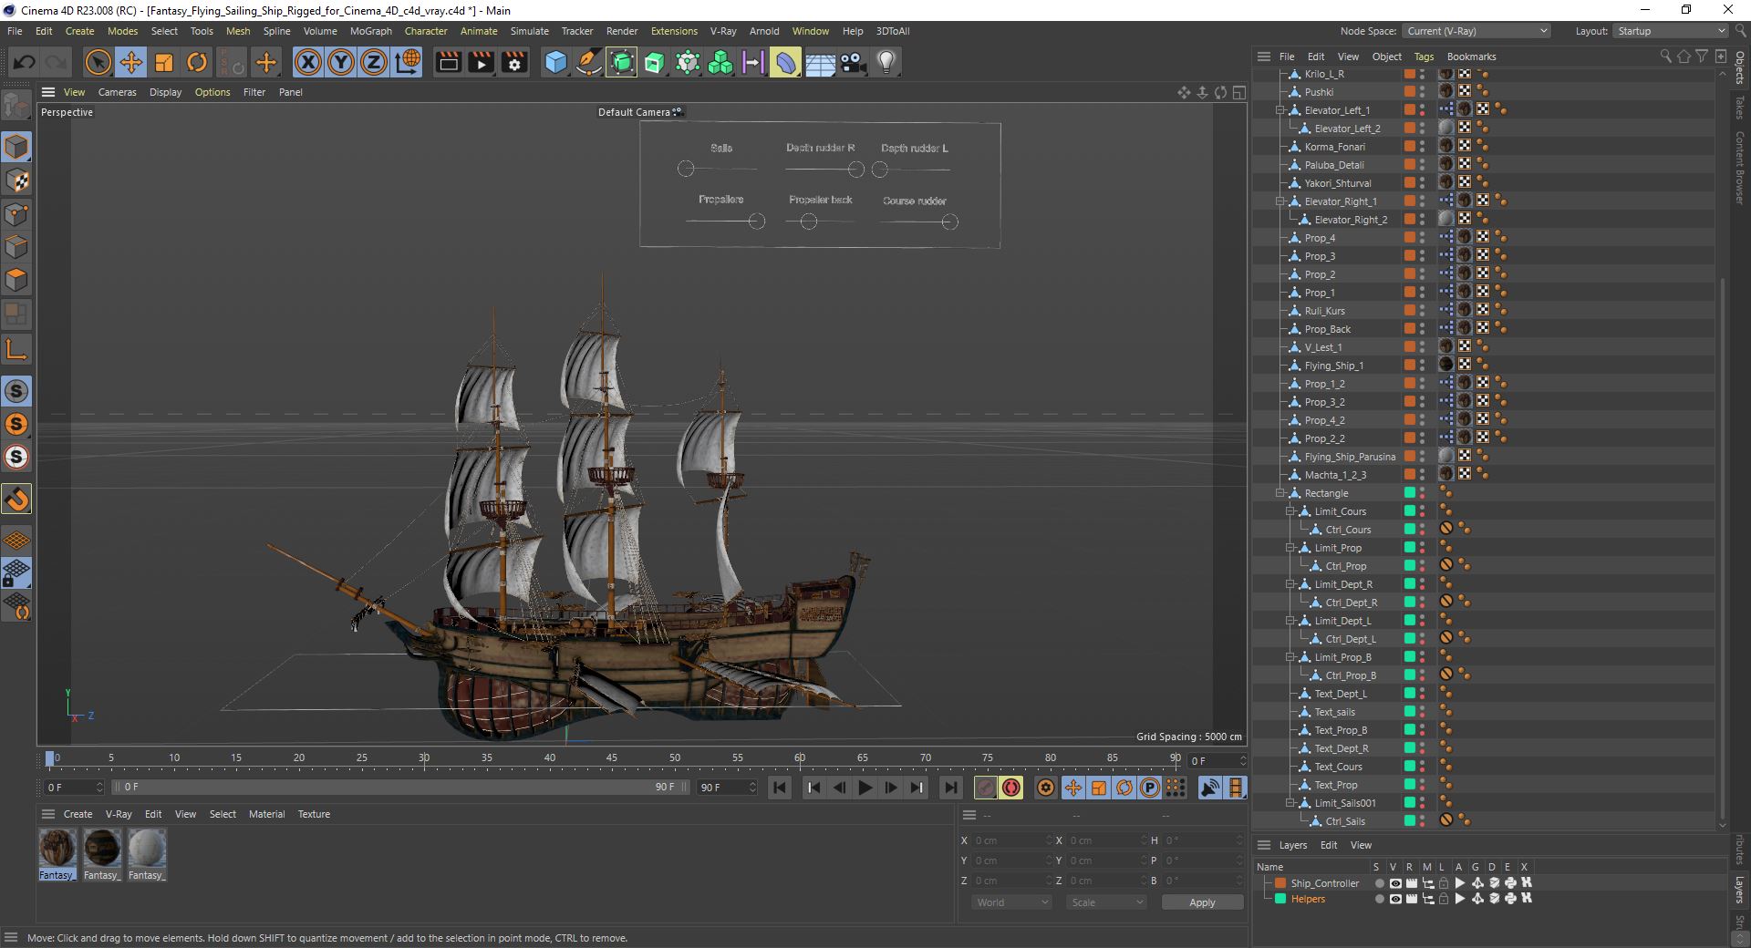1751x948 pixels.
Task: Select Ctrl_Sails object
Action: [1345, 821]
